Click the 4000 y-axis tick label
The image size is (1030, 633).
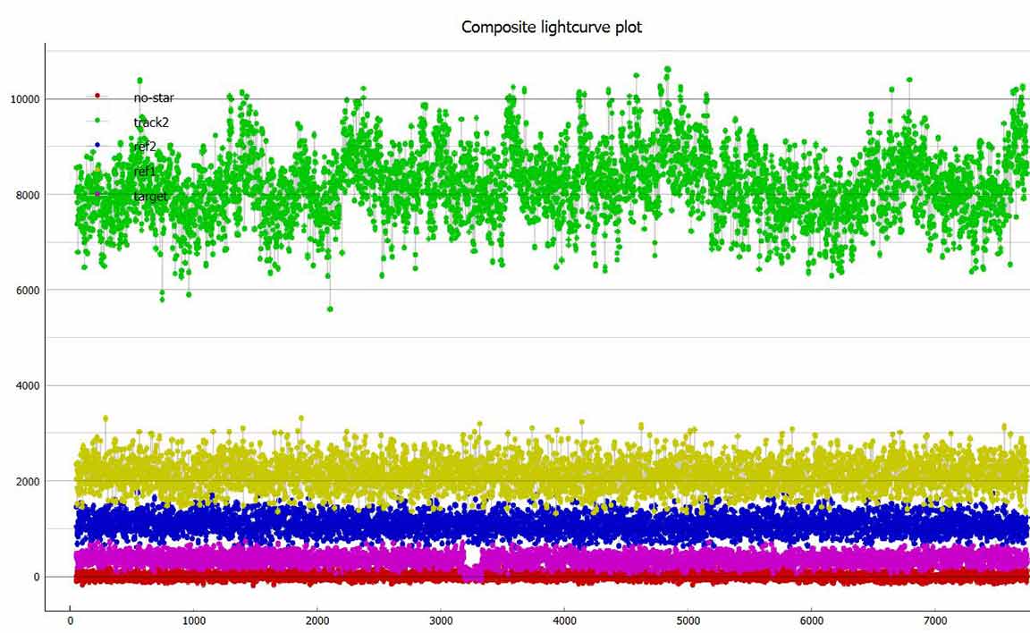point(28,386)
